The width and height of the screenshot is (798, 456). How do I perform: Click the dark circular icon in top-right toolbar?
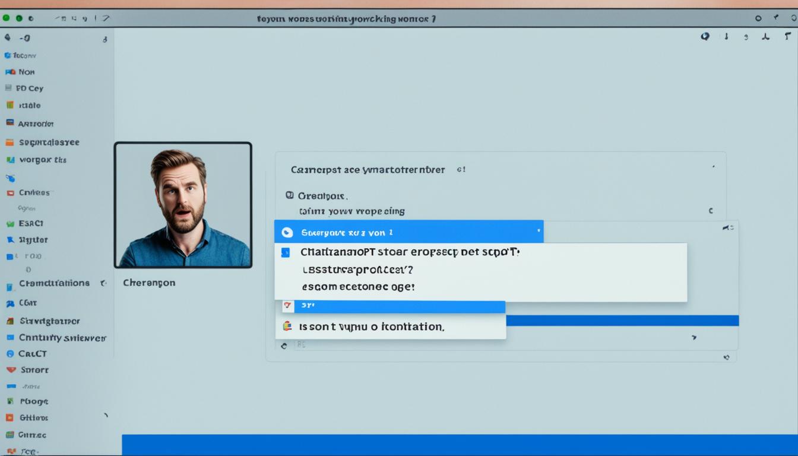[x=705, y=36]
